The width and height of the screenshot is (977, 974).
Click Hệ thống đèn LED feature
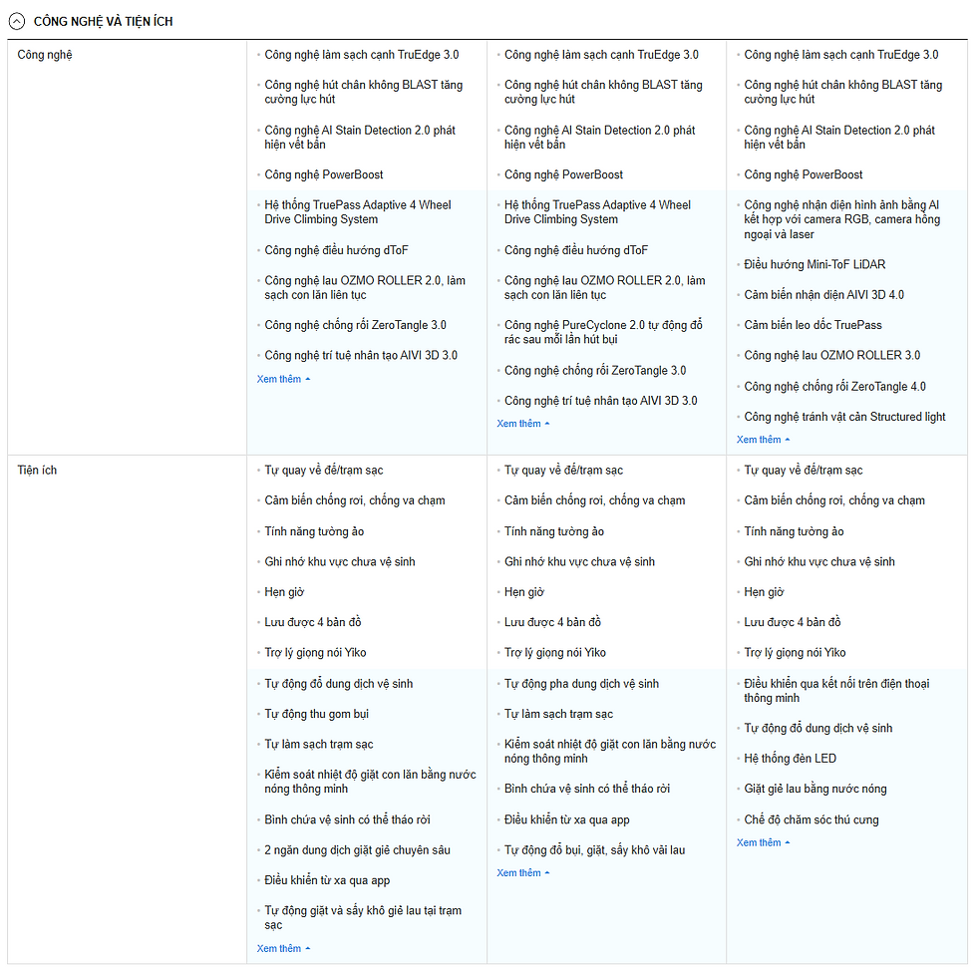click(790, 759)
